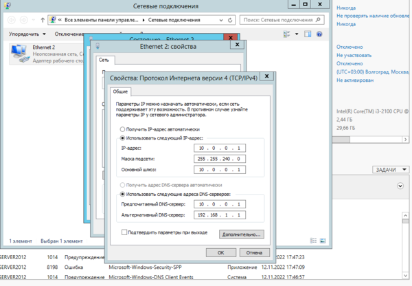Viewport: 412px width, 286px height.
Task: Click the Маска подсети input field
Action: [220, 159]
